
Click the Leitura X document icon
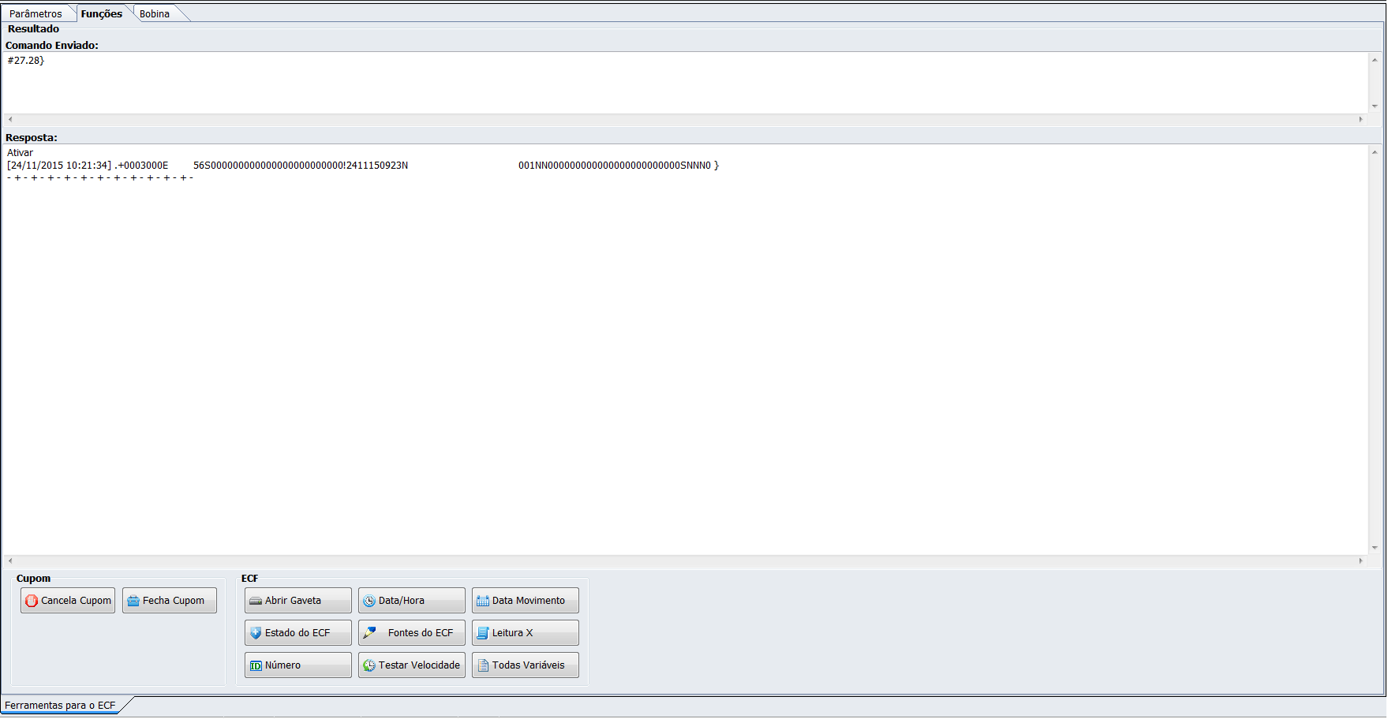tap(483, 633)
